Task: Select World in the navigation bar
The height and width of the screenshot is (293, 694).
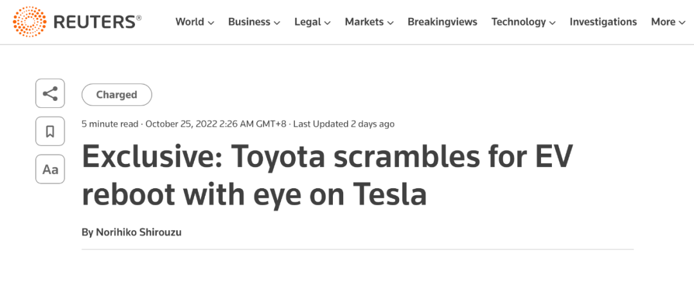Action: click(190, 22)
